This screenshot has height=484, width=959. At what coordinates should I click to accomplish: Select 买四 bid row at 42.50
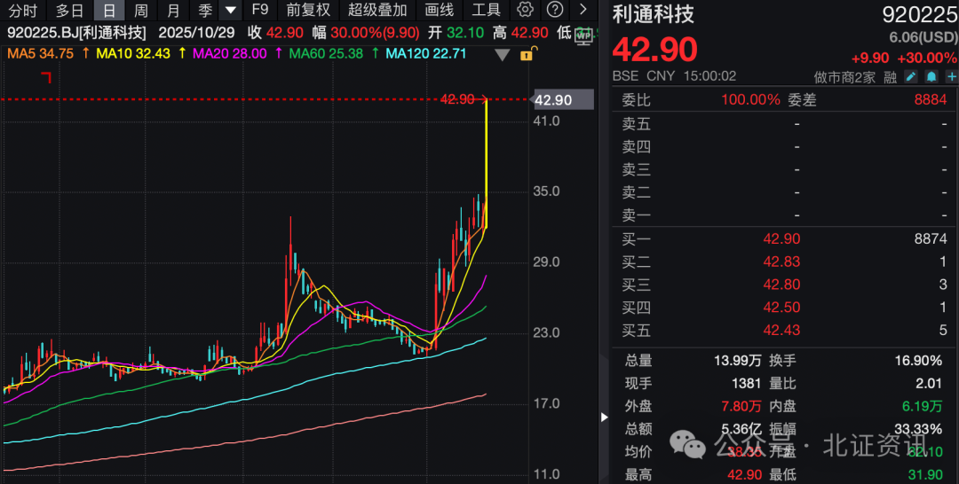click(x=784, y=308)
